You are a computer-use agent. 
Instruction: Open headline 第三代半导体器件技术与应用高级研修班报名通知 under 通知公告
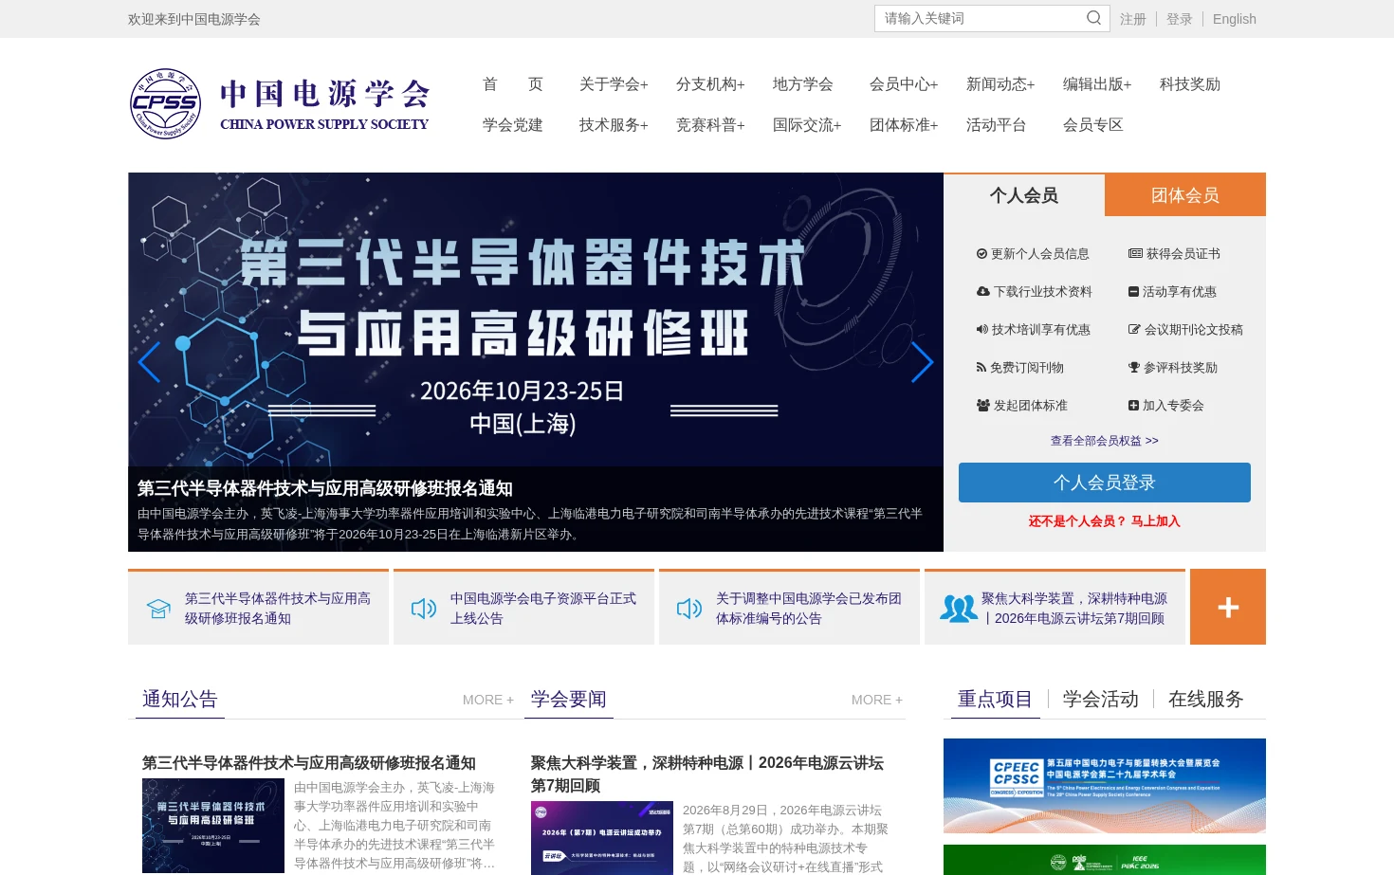coord(309,763)
